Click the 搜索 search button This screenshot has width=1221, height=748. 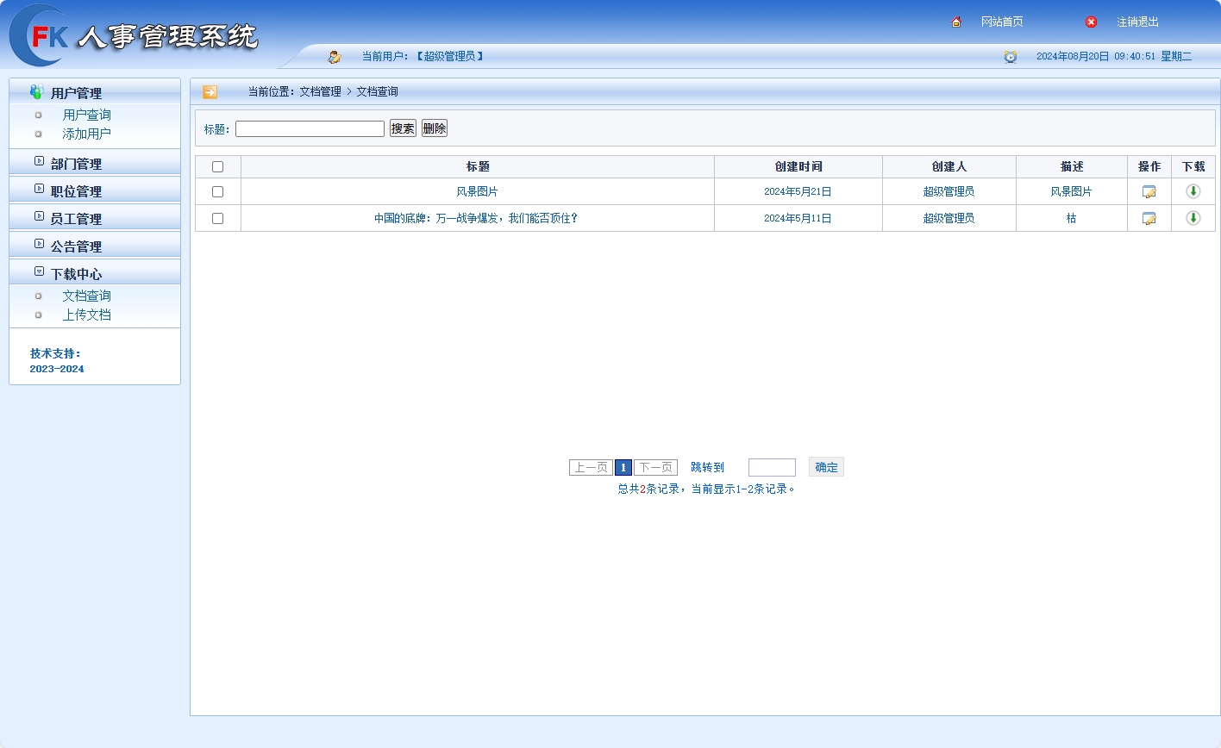[x=403, y=128]
